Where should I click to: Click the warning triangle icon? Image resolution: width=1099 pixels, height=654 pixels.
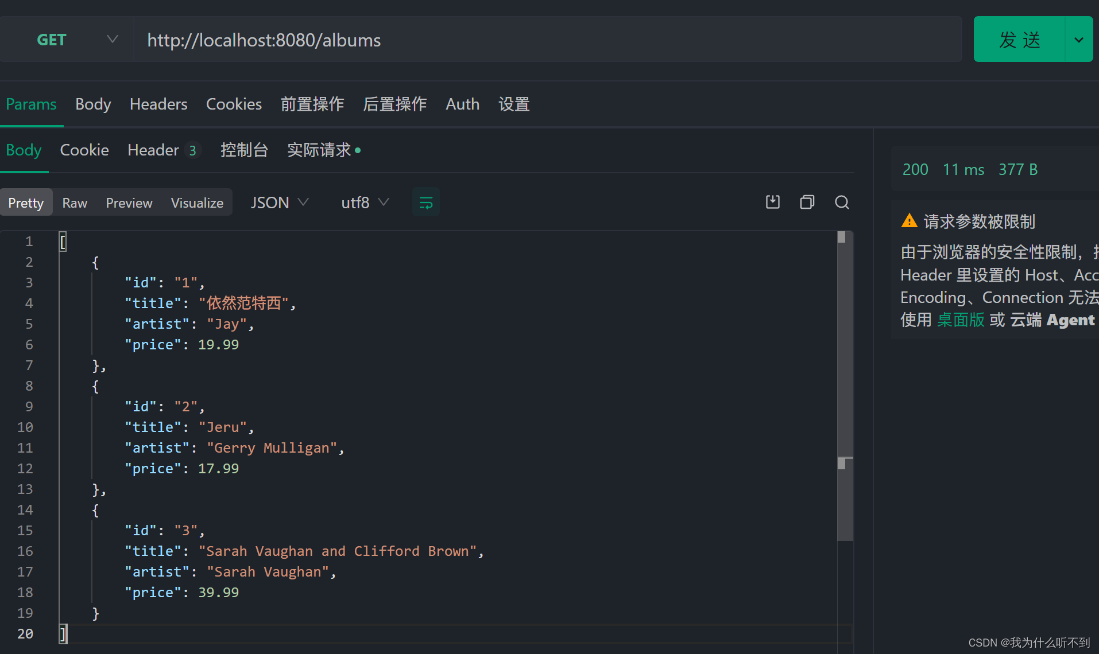910,221
